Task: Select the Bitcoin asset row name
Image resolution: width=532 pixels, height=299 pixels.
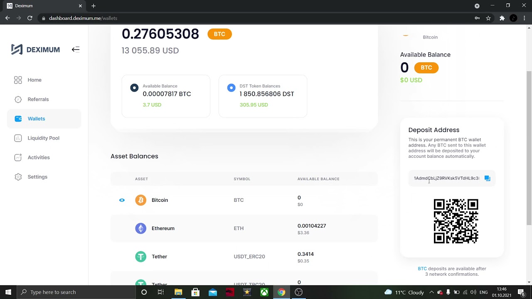Action: (160, 200)
